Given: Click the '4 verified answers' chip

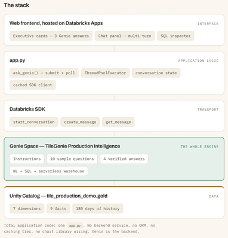Looking at the screenshot, I should 124,159.
